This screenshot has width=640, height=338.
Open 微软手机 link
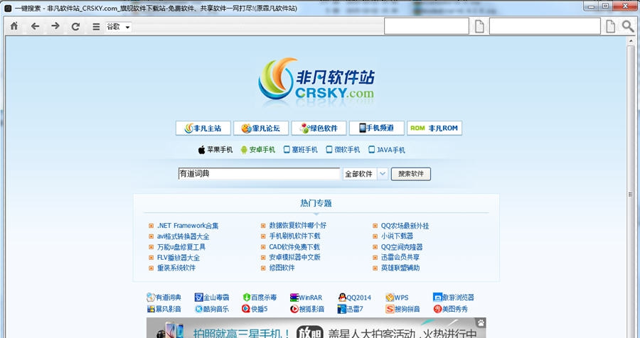(343, 150)
